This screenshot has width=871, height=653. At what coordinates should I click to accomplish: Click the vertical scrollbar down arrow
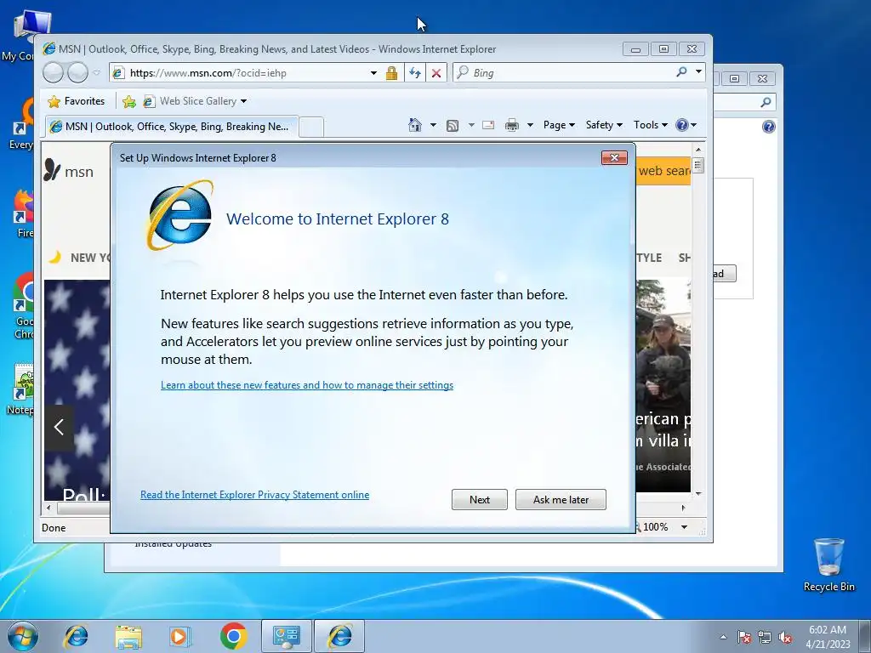tap(698, 493)
